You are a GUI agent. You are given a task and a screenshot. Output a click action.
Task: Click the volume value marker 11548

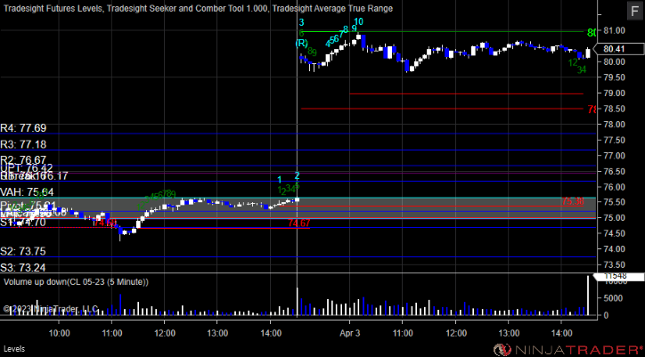[618, 277]
